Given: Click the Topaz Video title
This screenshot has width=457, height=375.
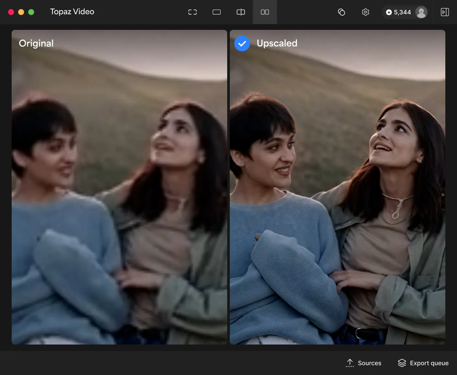Looking at the screenshot, I should point(72,12).
